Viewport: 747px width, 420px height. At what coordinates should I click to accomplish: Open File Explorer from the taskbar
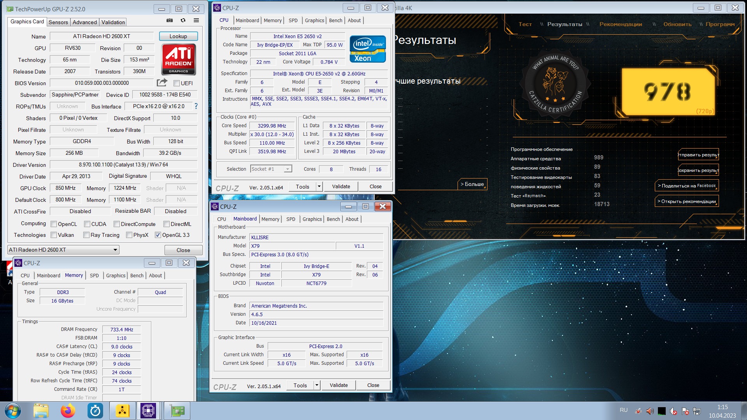[41, 411]
